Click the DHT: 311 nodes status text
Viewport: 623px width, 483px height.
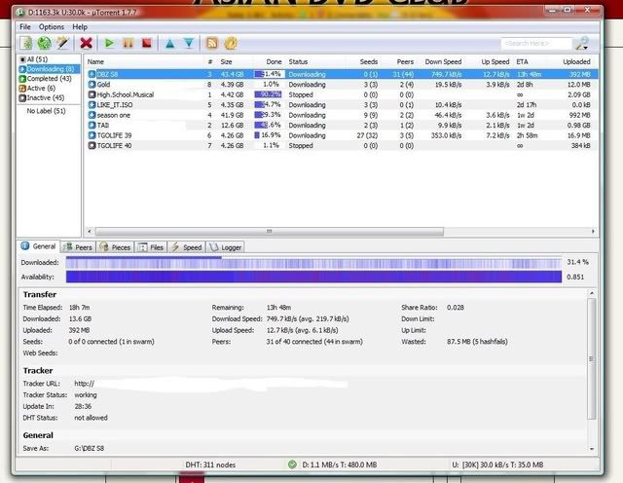tap(210, 464)
